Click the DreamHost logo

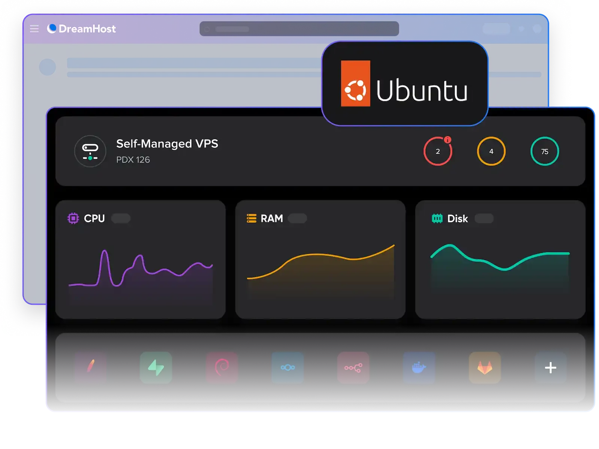[81, 29]
